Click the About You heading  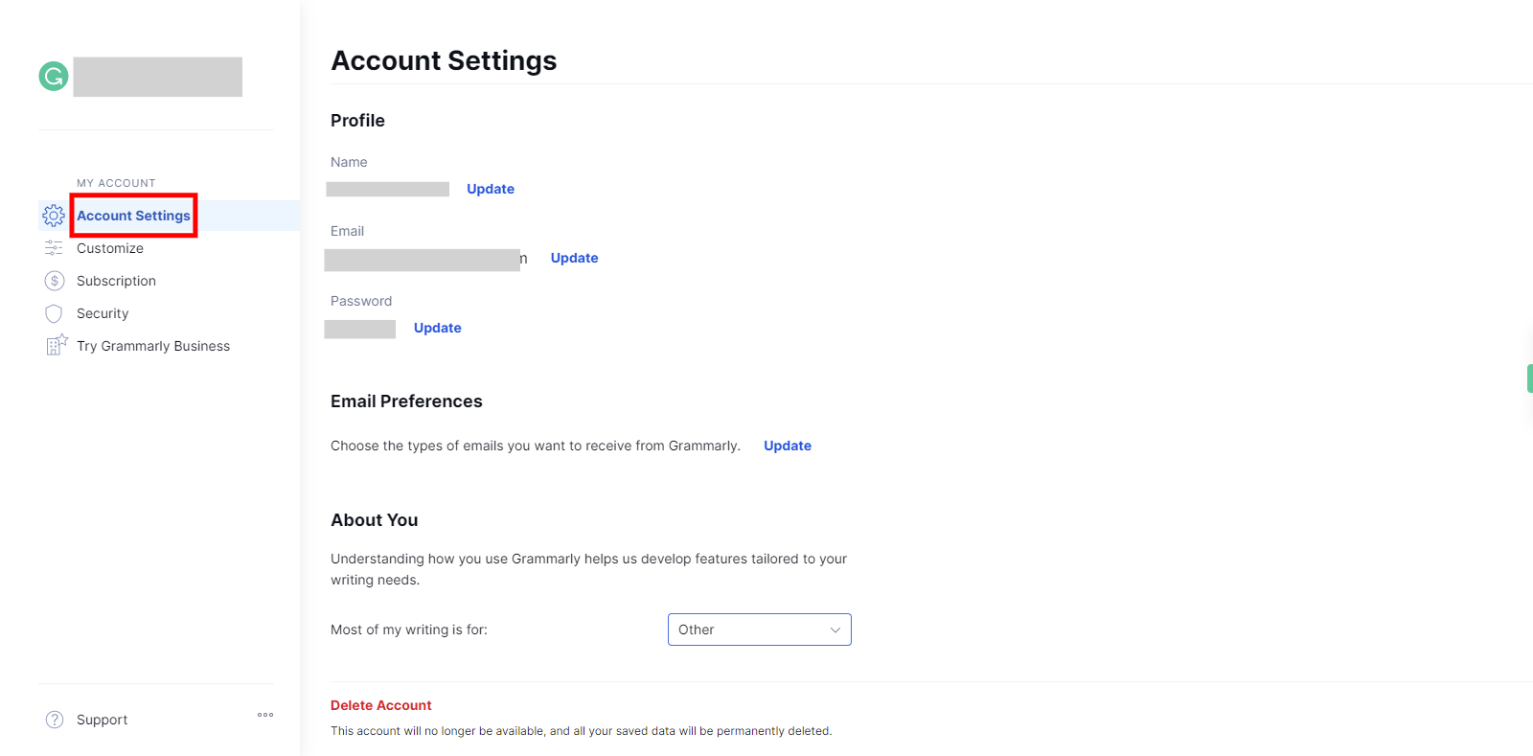375,520
